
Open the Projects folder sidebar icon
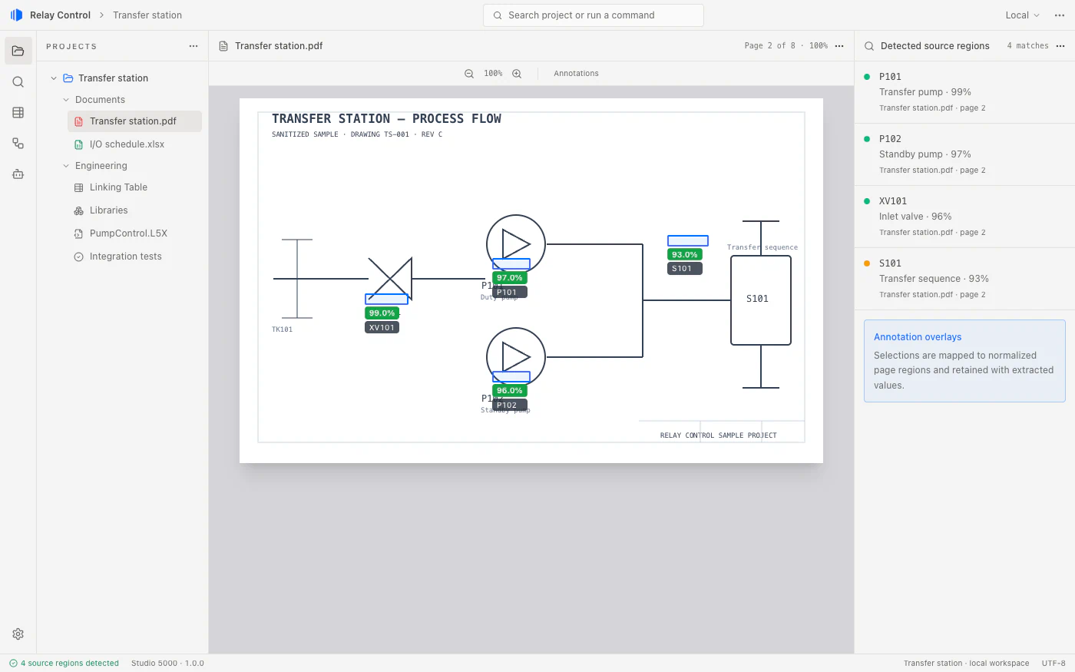click(18, 51)
